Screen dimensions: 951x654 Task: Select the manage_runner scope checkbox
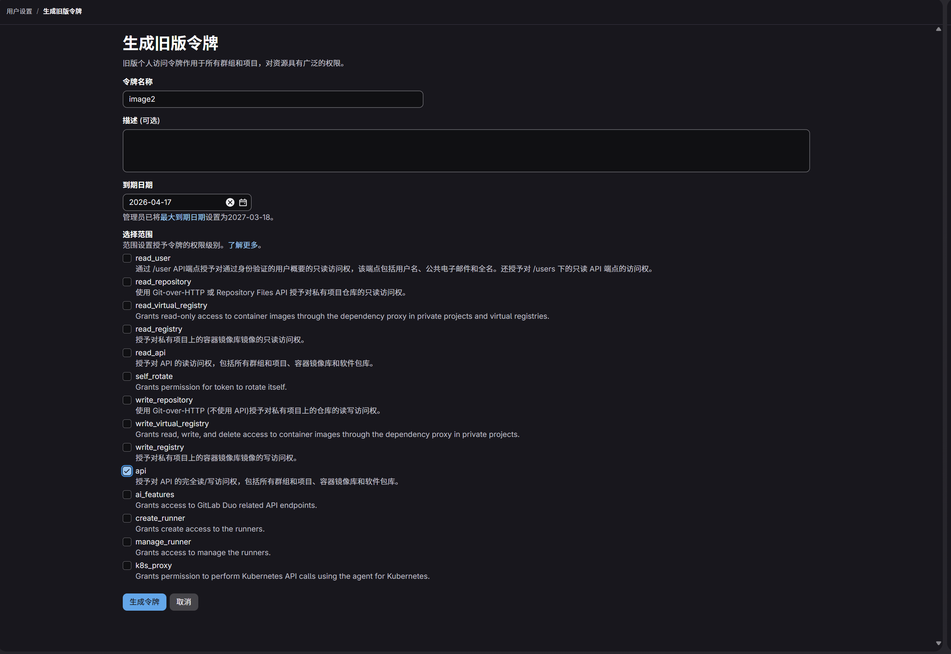[127, 542]
